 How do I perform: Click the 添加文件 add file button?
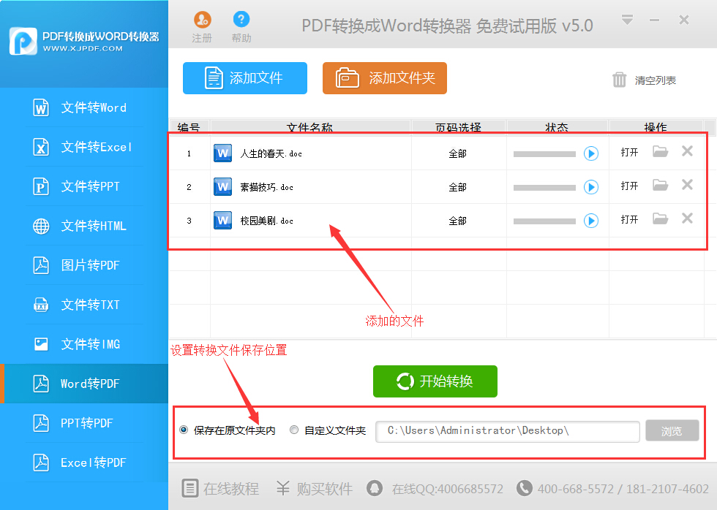click(244, 78)
